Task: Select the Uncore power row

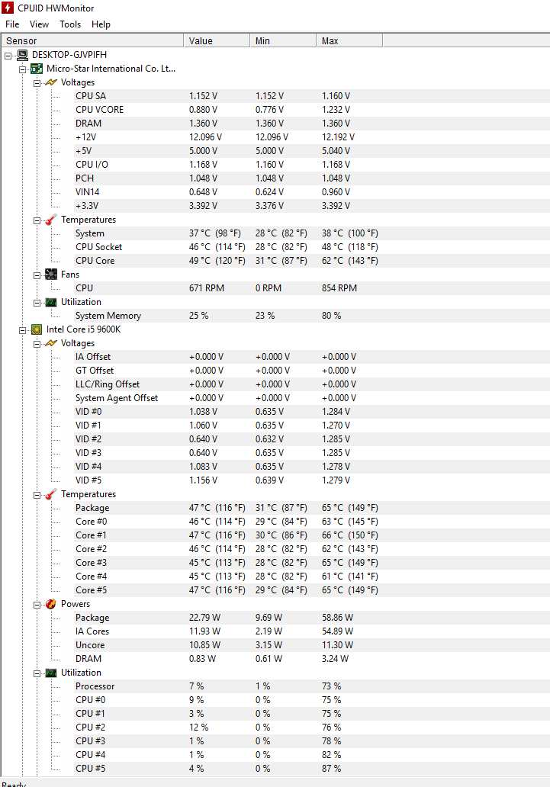Action: point(311,645)
